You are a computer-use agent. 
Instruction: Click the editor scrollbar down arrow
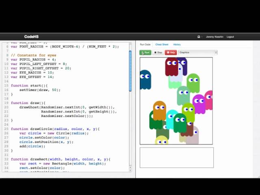coord(130,170)
